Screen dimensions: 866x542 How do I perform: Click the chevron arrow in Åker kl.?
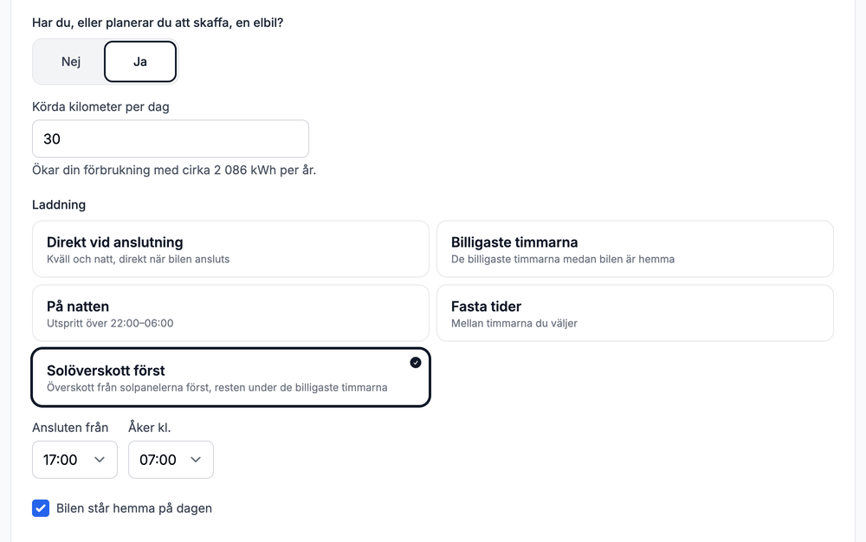tap(196, 459)
